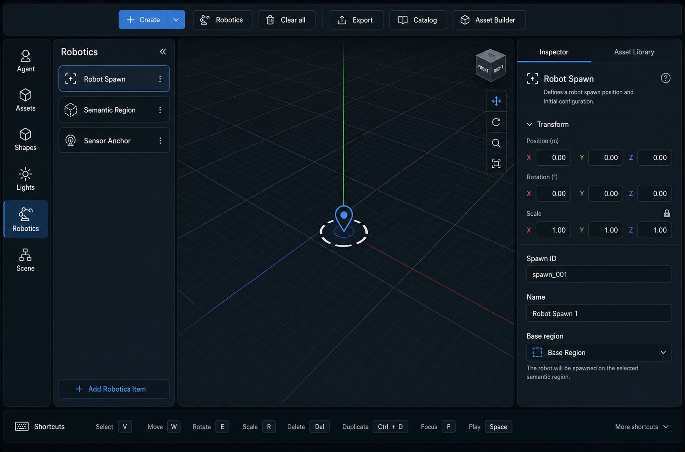Switch to the Asset Library tab
Viewport: 685px width, 452px height.
coord(634,52)
